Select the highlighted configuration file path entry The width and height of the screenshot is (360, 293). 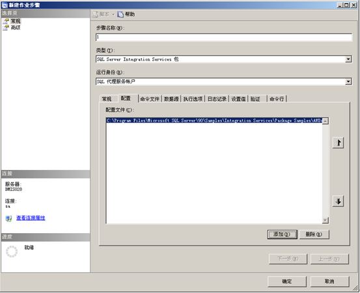214,120
